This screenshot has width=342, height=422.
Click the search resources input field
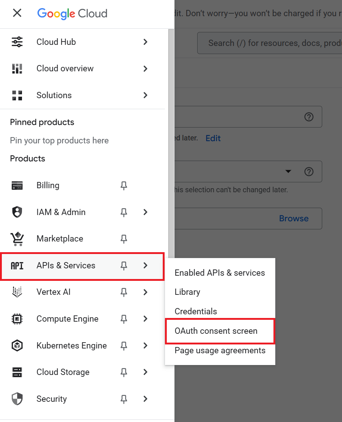tap(271, 43)
